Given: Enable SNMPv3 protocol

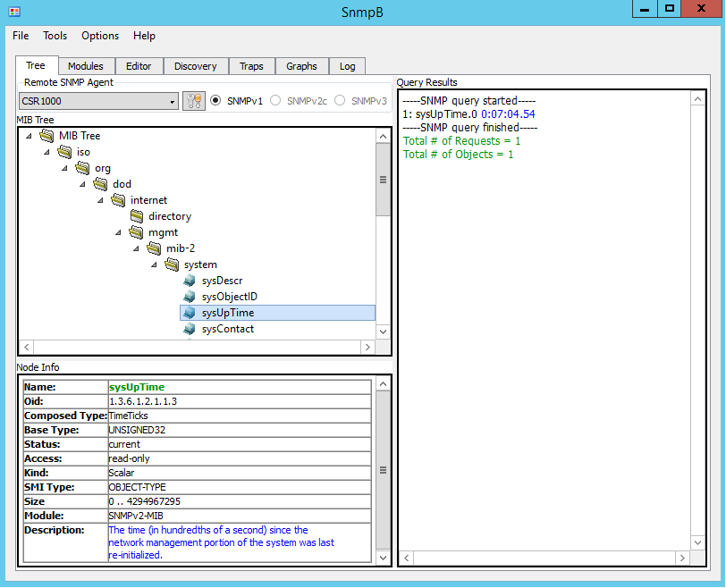Looking at the screenshot, I should [339, 100].
